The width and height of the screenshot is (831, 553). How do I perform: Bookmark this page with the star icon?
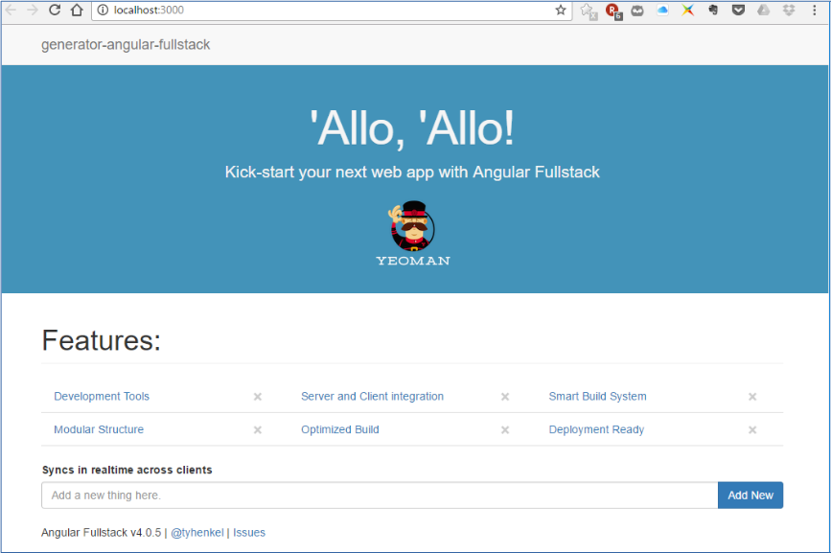561,11
